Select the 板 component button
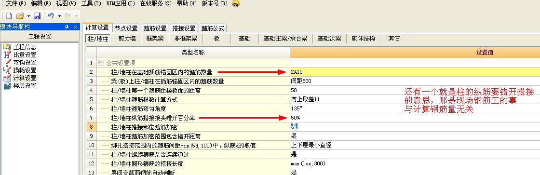The image size is (540, 175). 216,39
